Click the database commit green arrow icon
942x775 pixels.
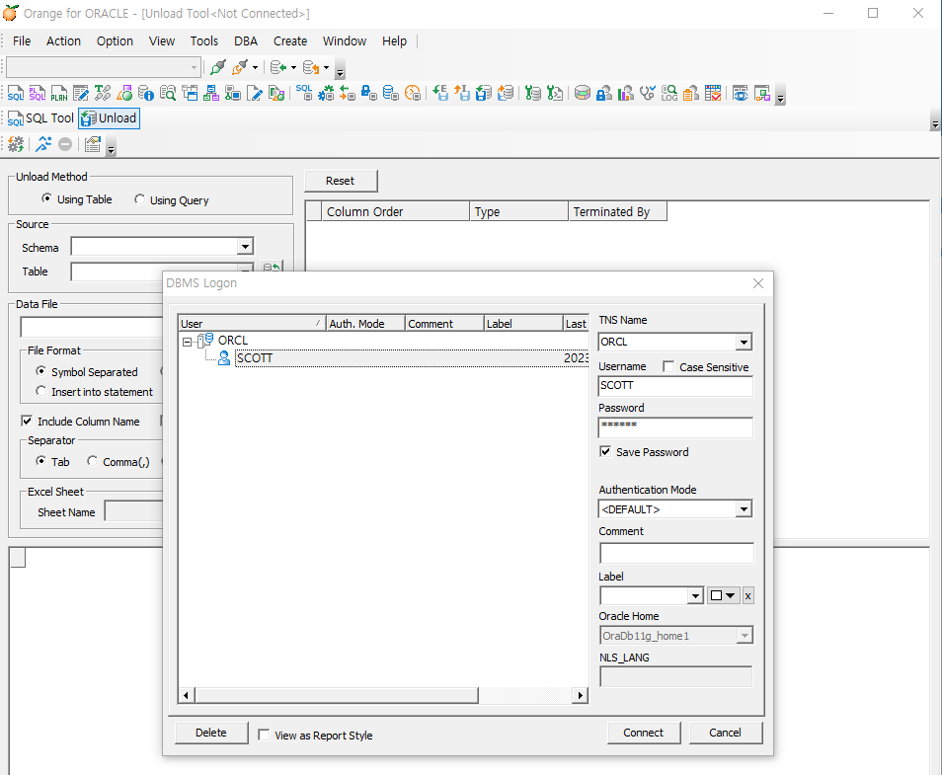(278, 67)
